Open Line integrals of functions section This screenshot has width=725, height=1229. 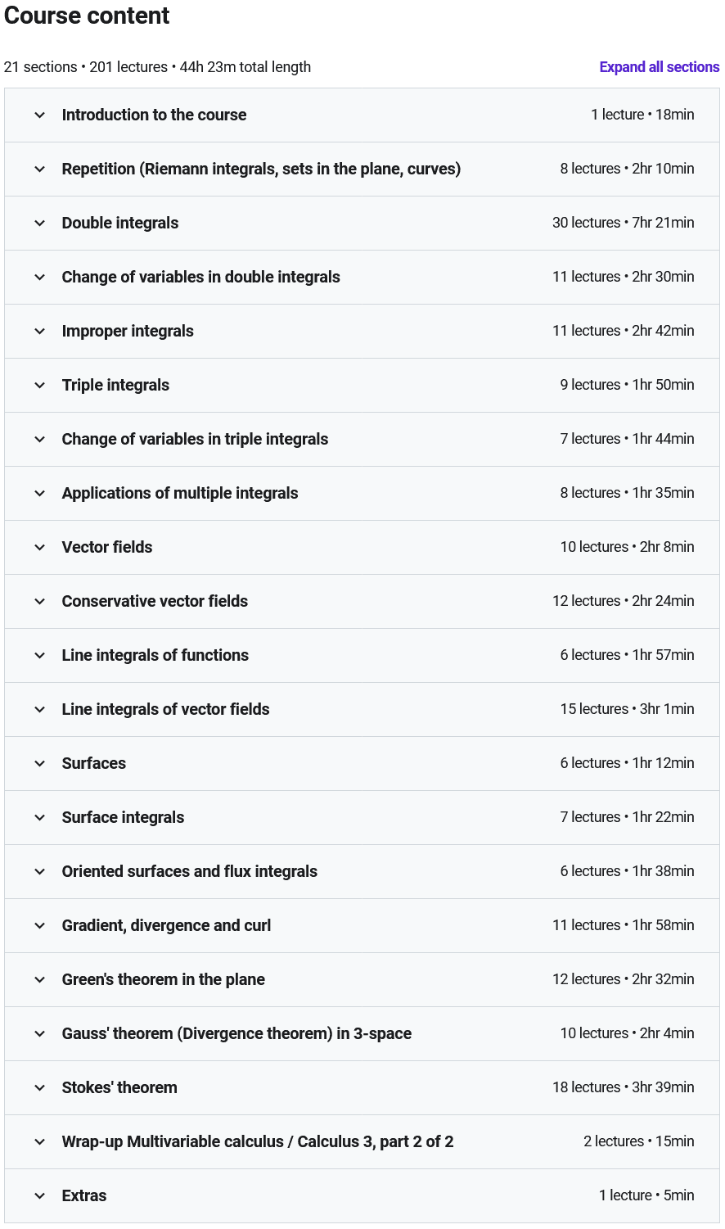coord(155,656)
